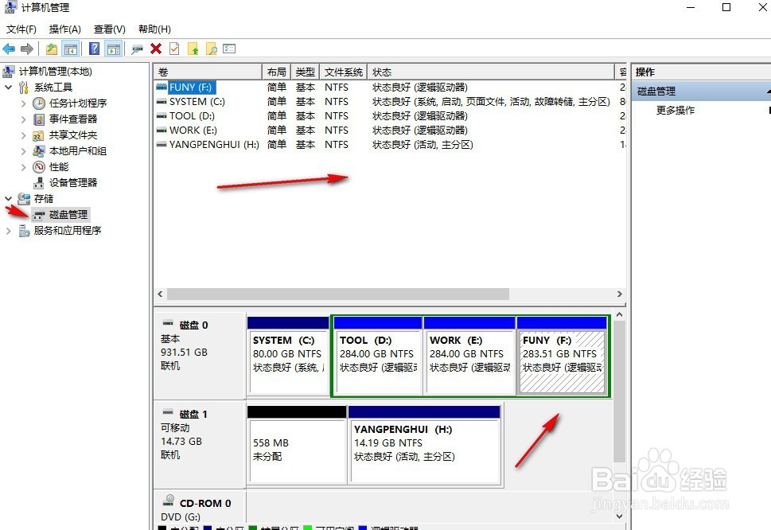771x530 pixels.
Task: Open the 操作(A) menu
Action: 65,29
